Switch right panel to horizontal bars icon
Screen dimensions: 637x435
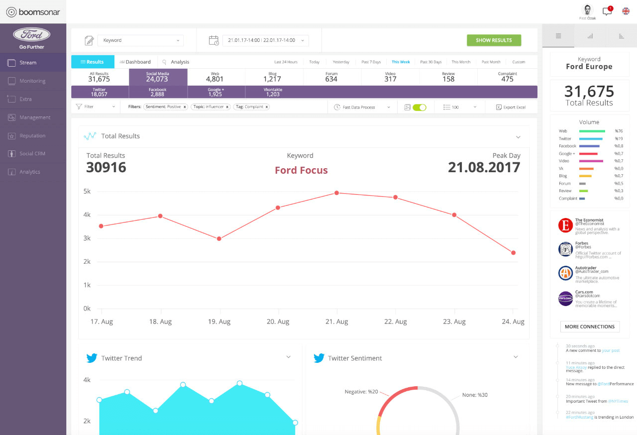tap(622, 36)
